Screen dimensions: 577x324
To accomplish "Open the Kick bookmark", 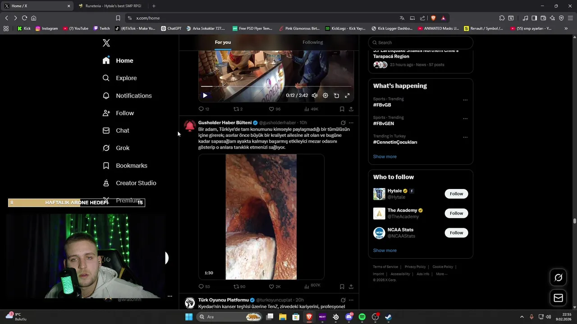I will [x=24, y=28].
